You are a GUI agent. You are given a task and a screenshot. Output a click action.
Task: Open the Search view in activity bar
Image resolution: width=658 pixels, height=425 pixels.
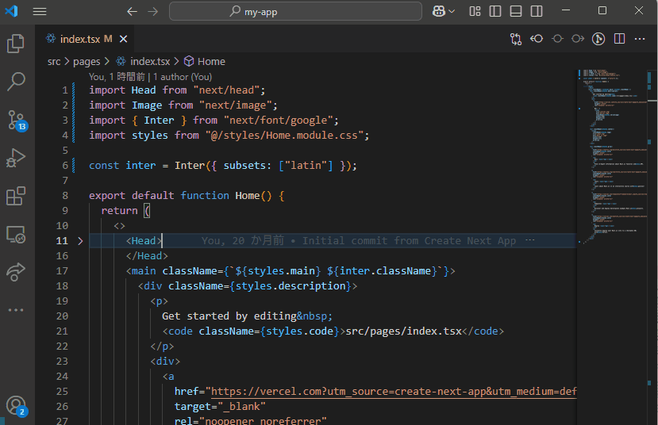[16, 82]
